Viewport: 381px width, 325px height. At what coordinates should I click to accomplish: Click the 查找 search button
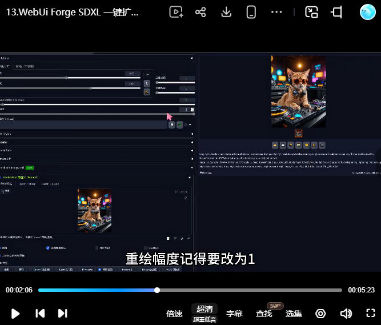pyautogui.click(x=264, y=314)
